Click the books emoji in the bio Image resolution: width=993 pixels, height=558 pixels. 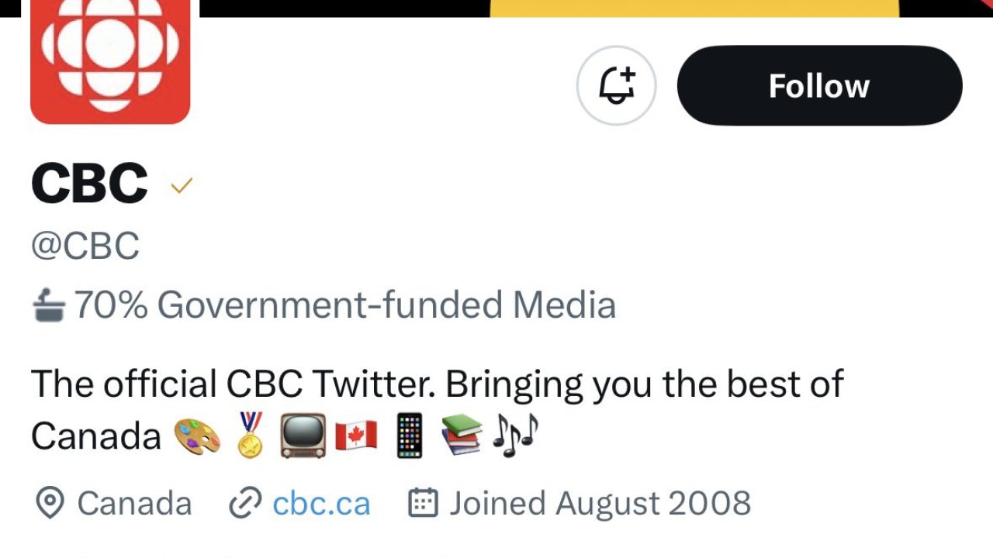461,435
